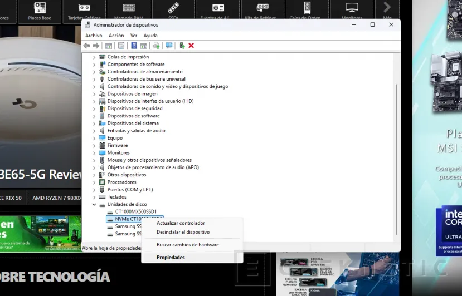Choose Buscar cambios de hardware option
The width and height of the screenshot is (462, 296).
pyautogui.click(x=188, y=245)
